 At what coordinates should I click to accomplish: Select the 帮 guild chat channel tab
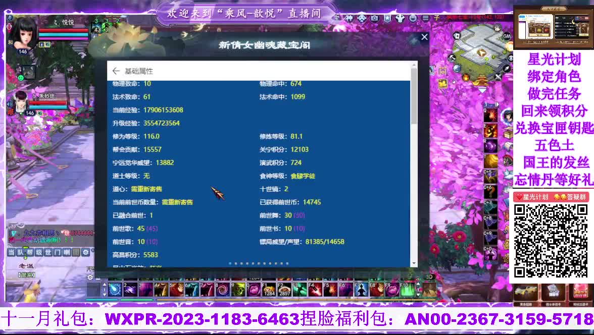(30, 252)
